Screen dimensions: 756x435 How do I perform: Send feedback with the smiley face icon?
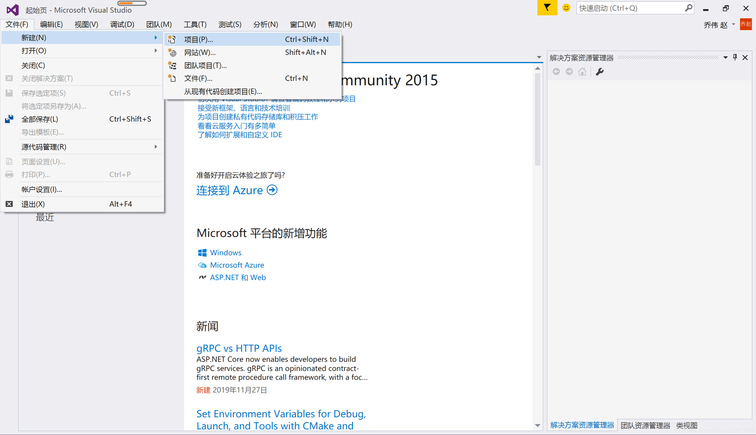pos(566,8)
